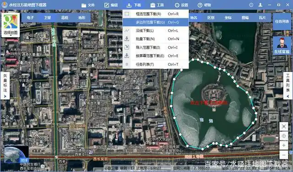Click the folder icon beside 文件
The image size is (293, 172).
84,5
